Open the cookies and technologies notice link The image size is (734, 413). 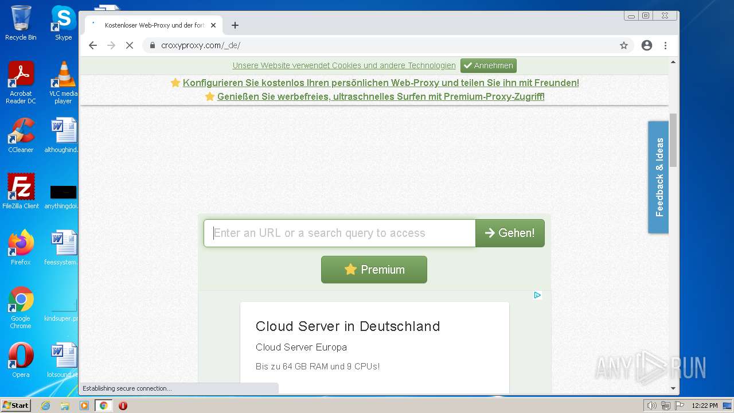click(x=344, y=65)
